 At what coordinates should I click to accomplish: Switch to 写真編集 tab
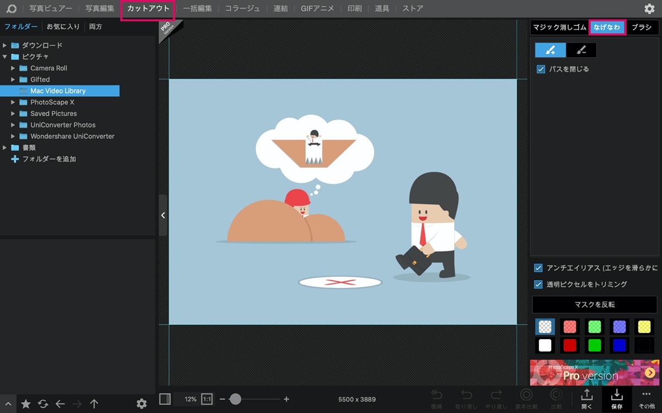tap(100, 9)
